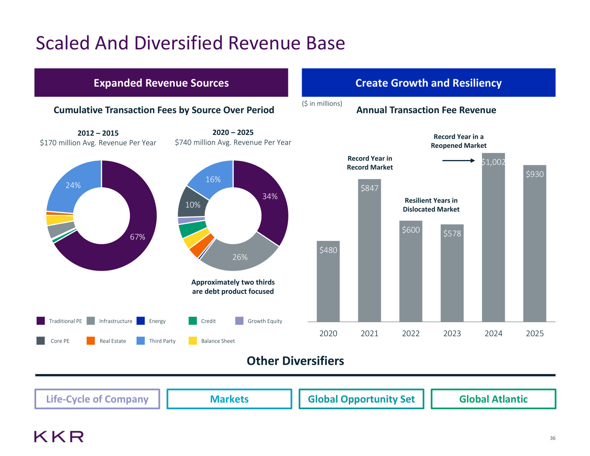
Task: Click the Infrastructure gray legend swatch
Action: [x=91, y=321]
